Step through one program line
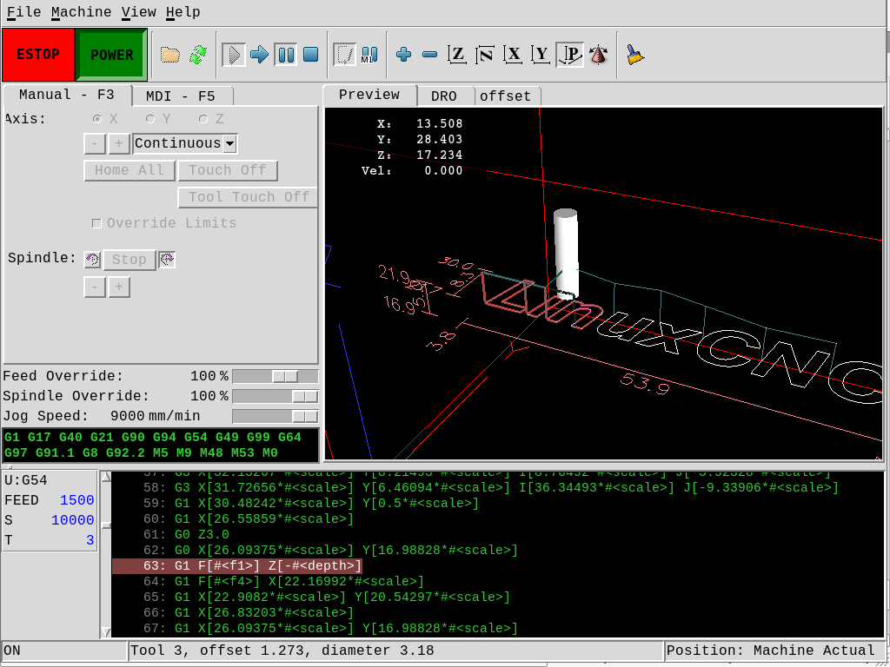890x667 pixels. [x=259, y=55]
